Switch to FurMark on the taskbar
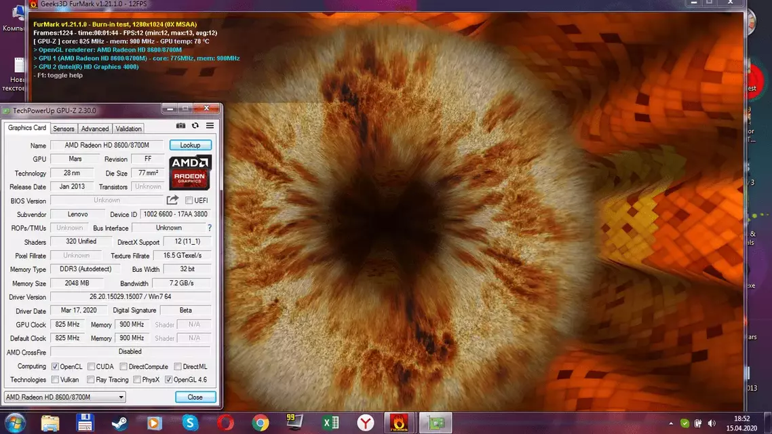Screen dimensions: 772x434 pos(400,423)
